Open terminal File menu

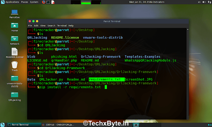[30, 26]
